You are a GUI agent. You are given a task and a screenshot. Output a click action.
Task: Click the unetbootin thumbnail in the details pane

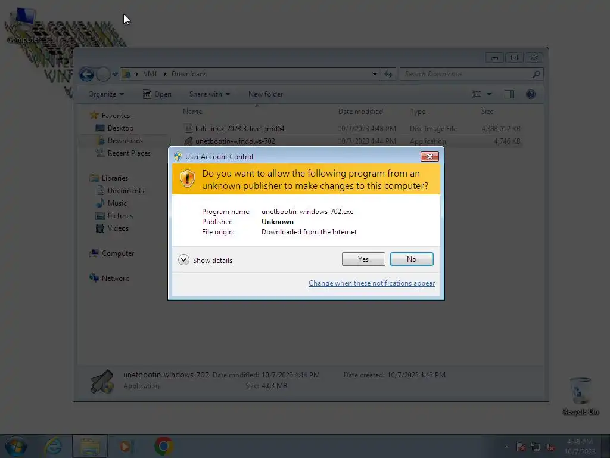[102, 381]
